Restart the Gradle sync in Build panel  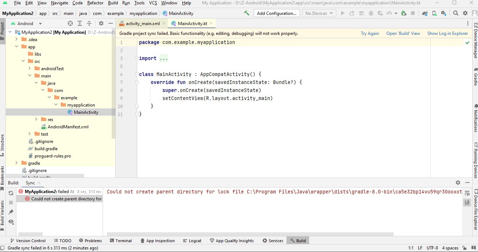11,193
